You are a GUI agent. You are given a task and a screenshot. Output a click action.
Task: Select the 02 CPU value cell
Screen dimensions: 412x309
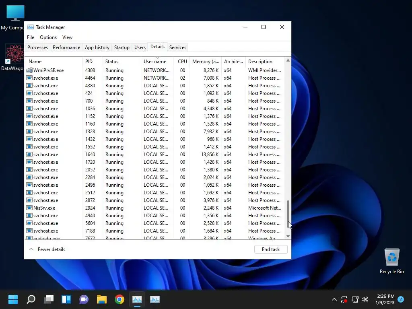[183, 78]
